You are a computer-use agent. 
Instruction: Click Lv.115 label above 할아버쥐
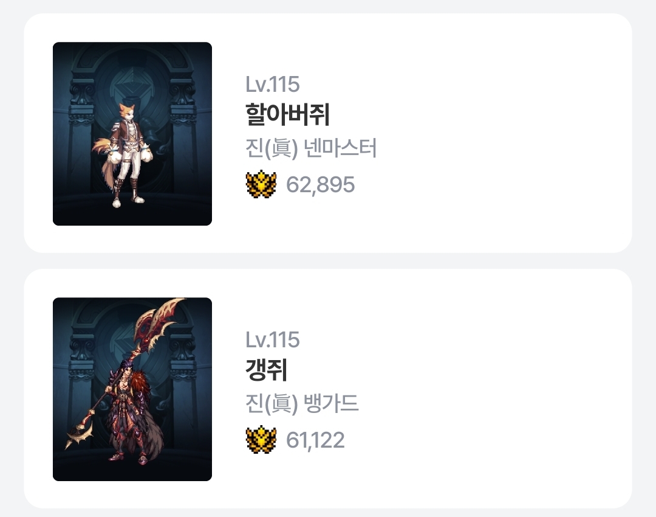[272, 84]
